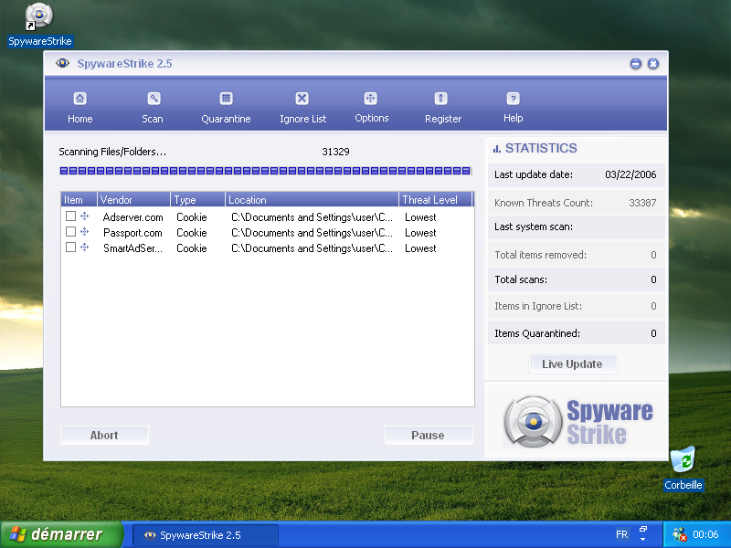Image resolution: width=731 pixels, height=548 pixels.
Task: Open the Ignore List toolbar icon
Action: (302, 99)
